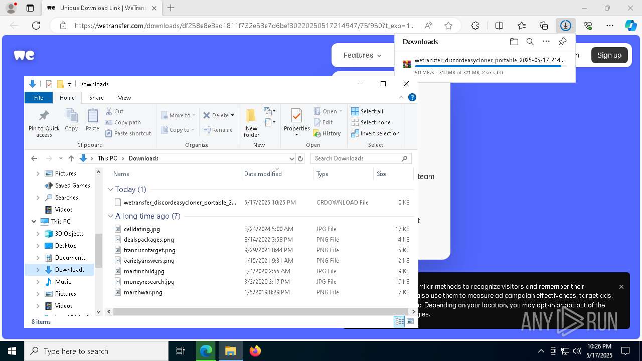Minimize the Explorer ribbon chevron
The image size is (642, 361).
click(401, 98)
